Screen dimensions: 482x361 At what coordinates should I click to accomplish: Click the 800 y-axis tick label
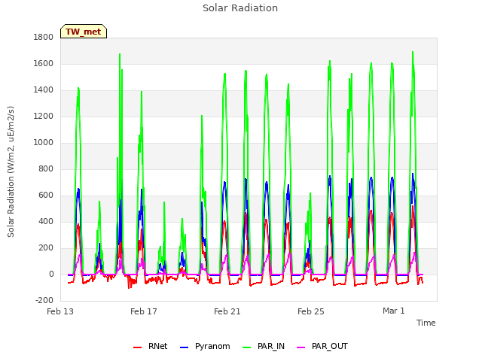(x=46, y=168)
